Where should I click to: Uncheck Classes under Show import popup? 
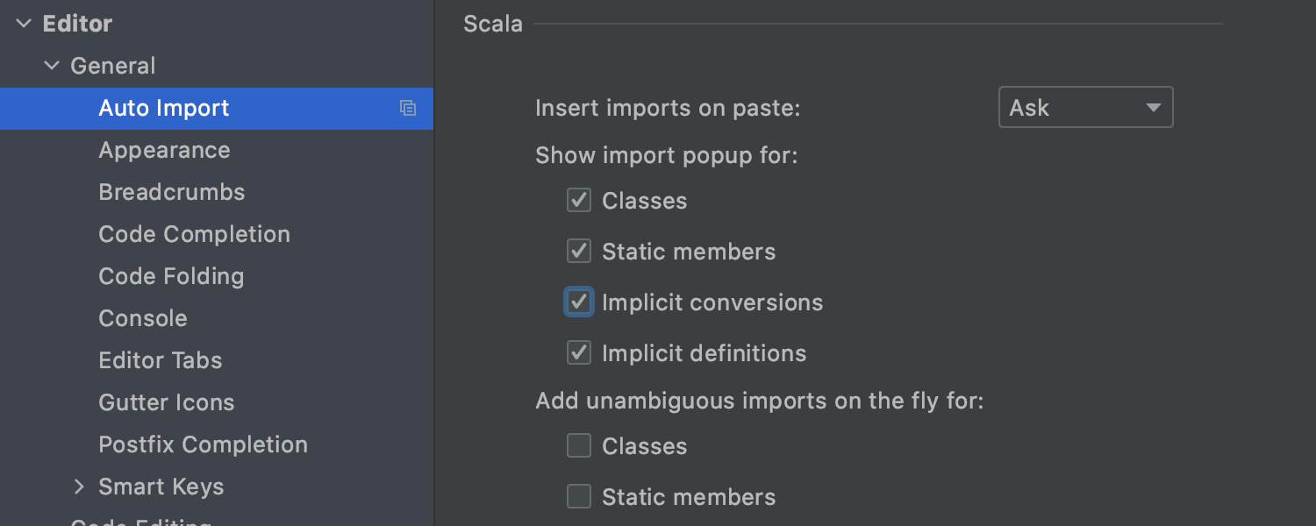(x=579, y=201)
